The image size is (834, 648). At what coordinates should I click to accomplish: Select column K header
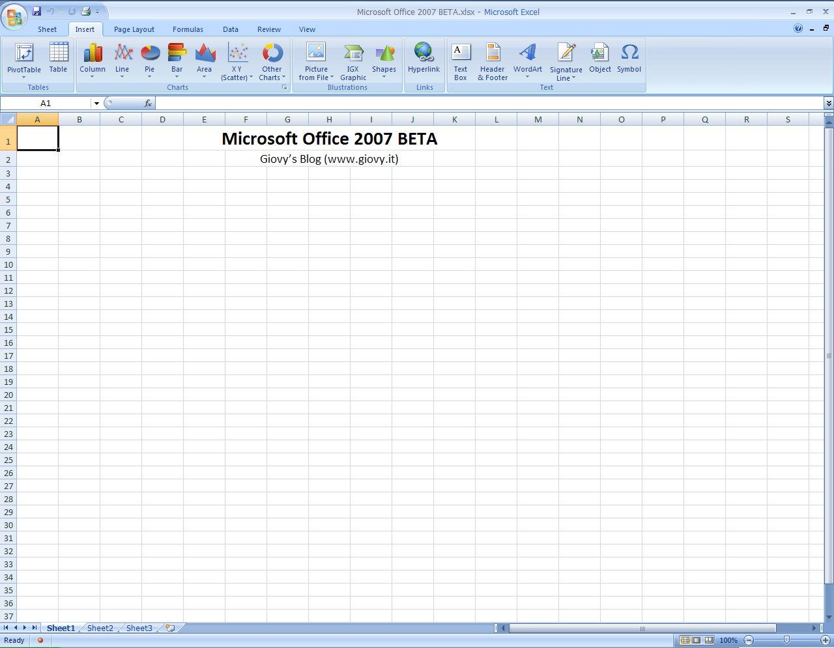click(x=455, y=119)
